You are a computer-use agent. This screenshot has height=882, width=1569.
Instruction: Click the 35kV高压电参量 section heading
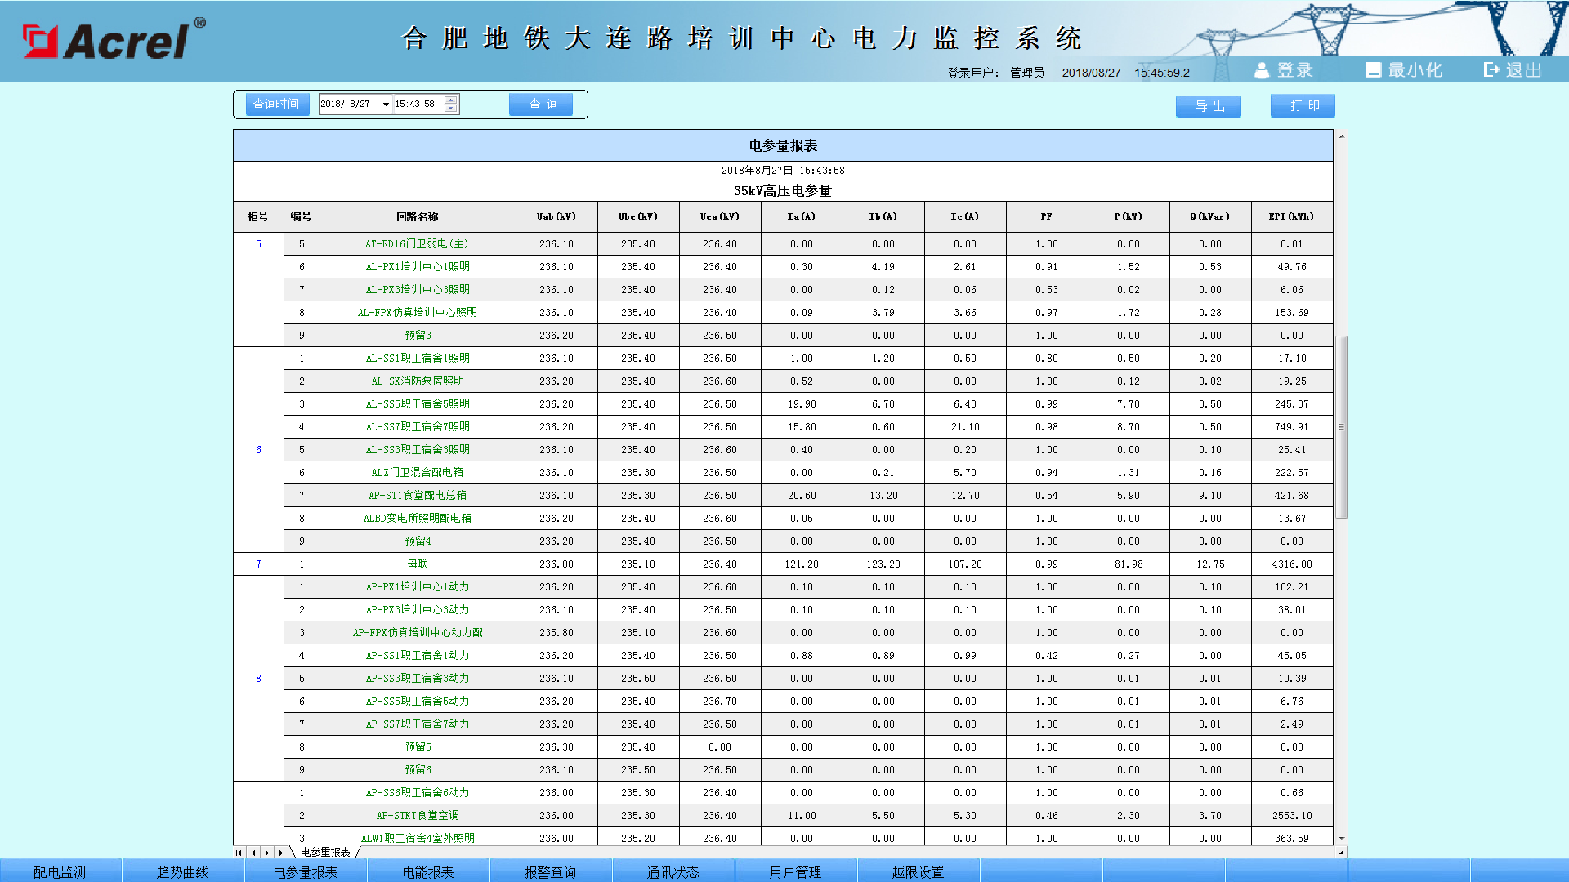coord(783,191)
